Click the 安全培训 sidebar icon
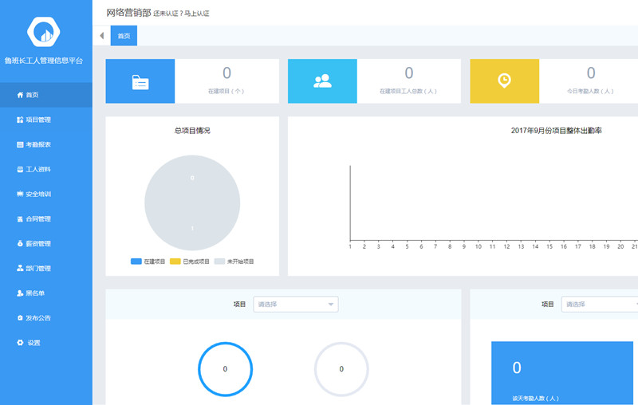 20,194
